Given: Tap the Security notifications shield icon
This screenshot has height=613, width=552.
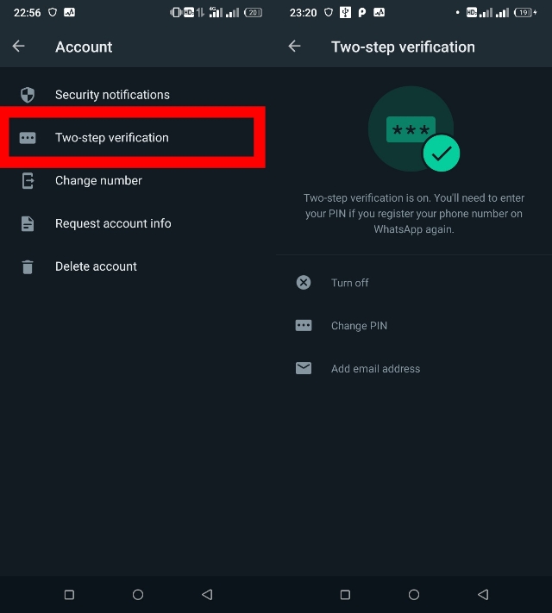Looking at the screenshot, I should (28, 95).
